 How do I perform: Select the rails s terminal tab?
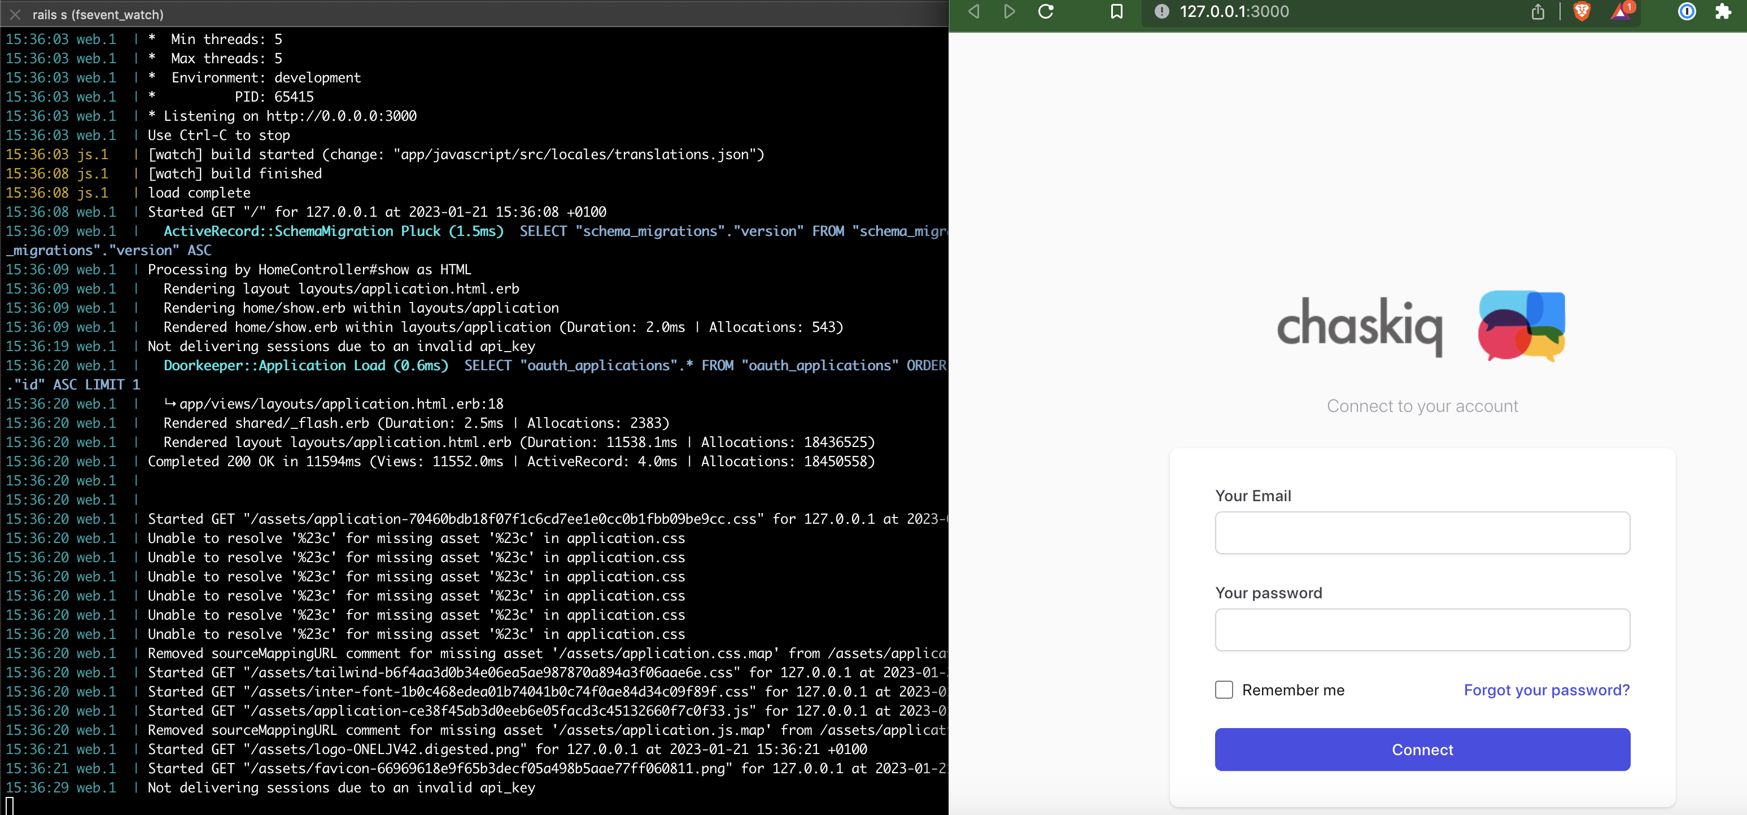point(98,14)
